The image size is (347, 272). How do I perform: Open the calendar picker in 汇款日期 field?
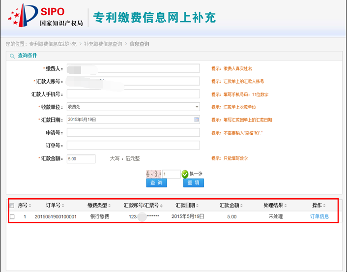196,120
